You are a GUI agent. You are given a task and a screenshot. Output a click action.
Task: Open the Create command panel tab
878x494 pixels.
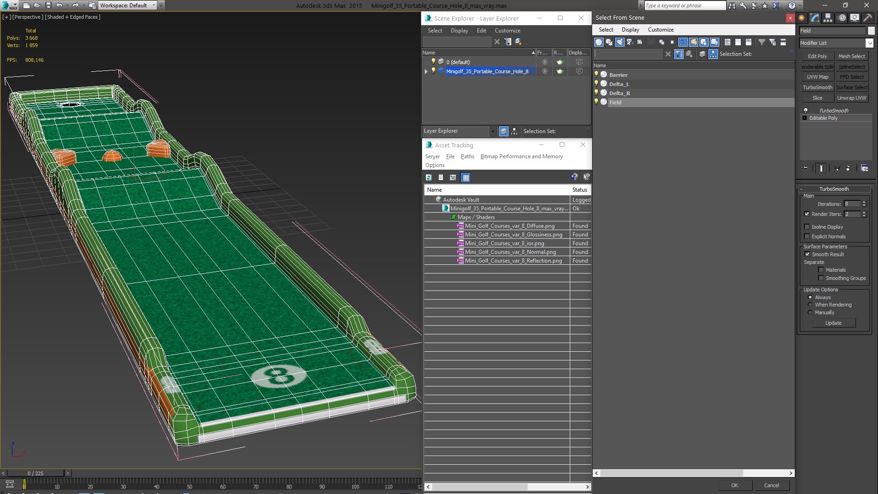pos(802,18)
